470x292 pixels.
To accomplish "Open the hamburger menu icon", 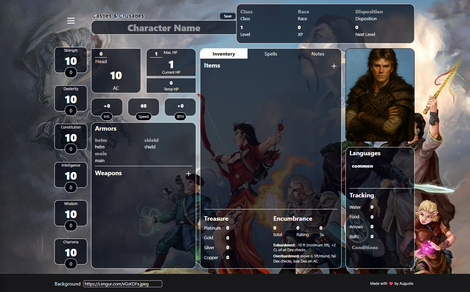I will tap(71, 21).
